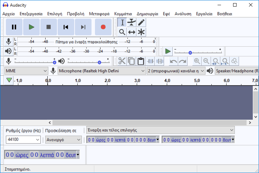Click the recording meter microphone icon
The width and height of the screenshot is (259, 173).
pos(9,42)
